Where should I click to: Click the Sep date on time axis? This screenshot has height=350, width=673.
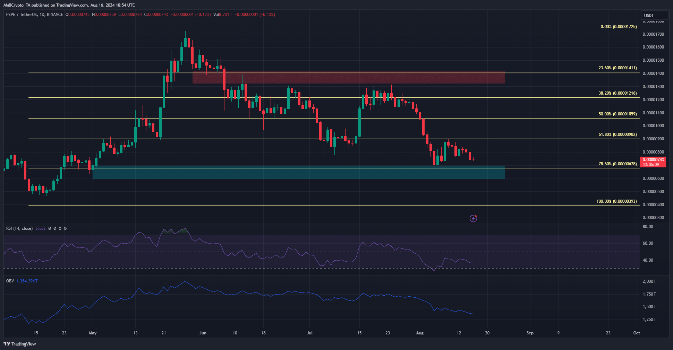click(530, 333)
